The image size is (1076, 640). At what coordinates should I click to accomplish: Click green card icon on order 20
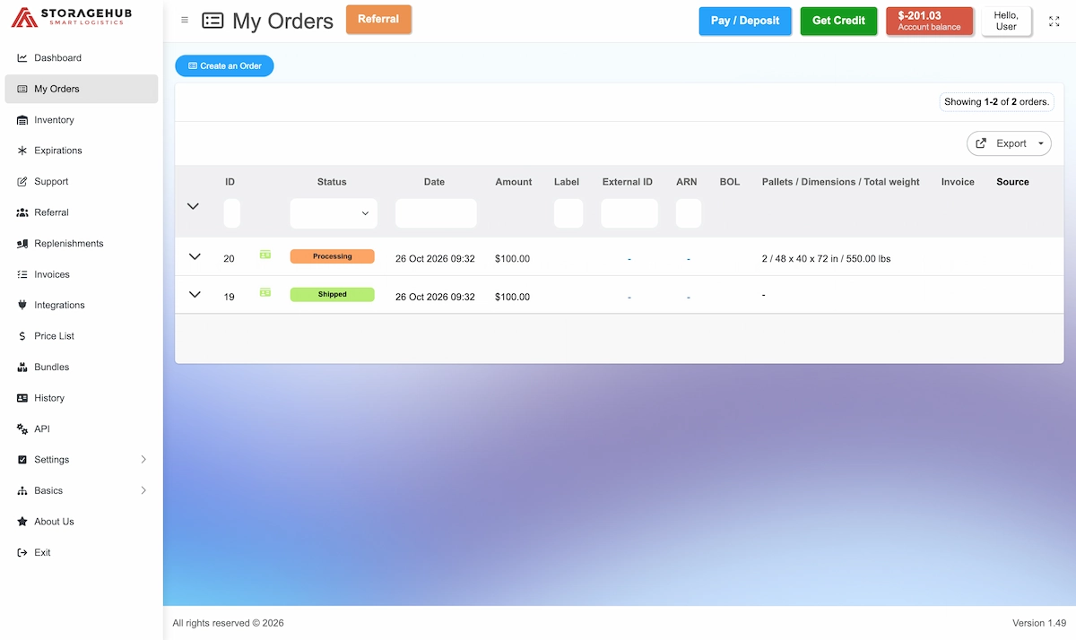pos(265,255)
